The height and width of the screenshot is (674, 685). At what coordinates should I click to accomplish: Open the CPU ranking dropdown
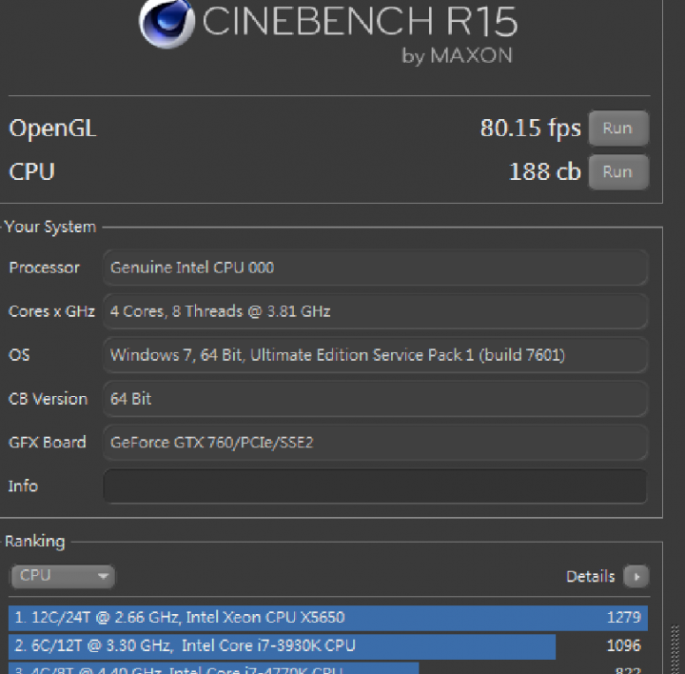pos(63,576)
